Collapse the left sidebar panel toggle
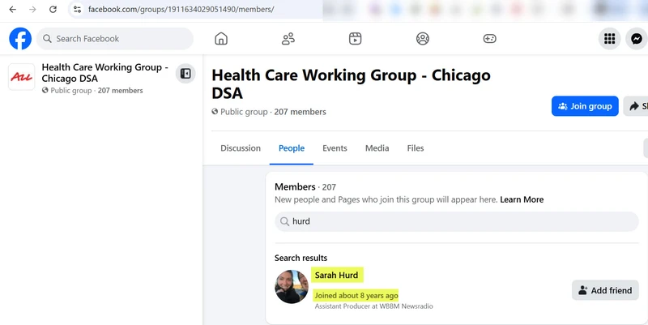The image size is (648, 325). coord(185,74)
